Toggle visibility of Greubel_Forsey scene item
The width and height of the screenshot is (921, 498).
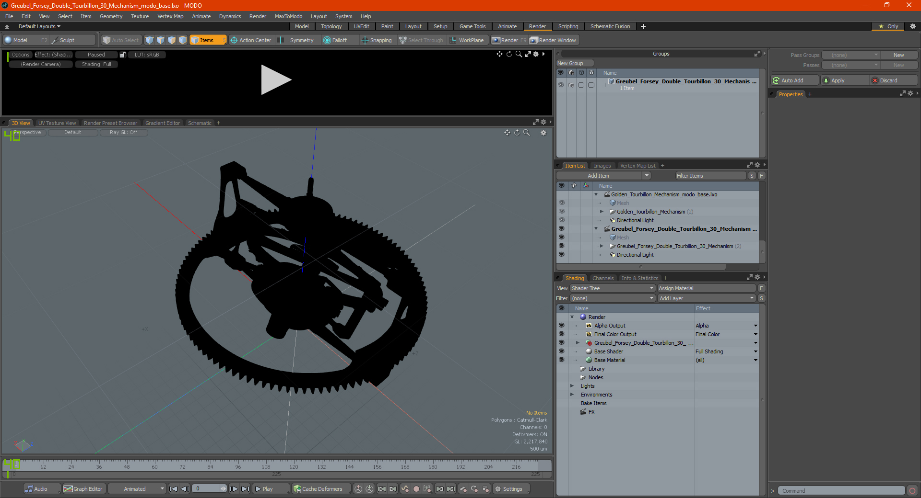point(562,229)
